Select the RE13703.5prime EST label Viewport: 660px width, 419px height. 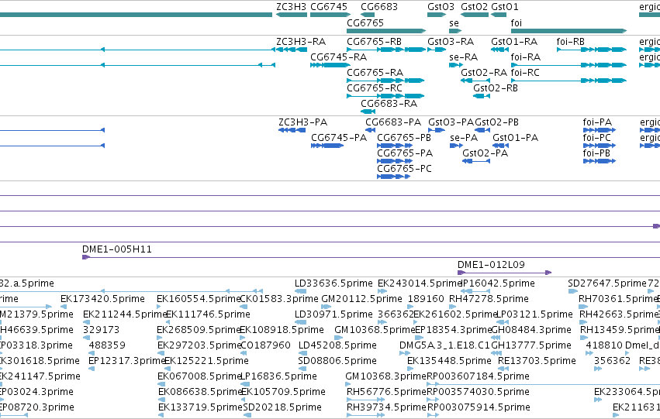pos(537,361)
